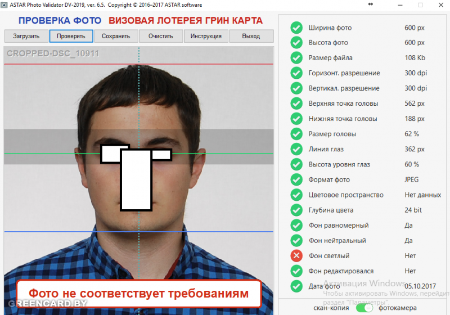Click green check icon next to Ширина фото
450x315 pixels.
(x=296, y=28)
